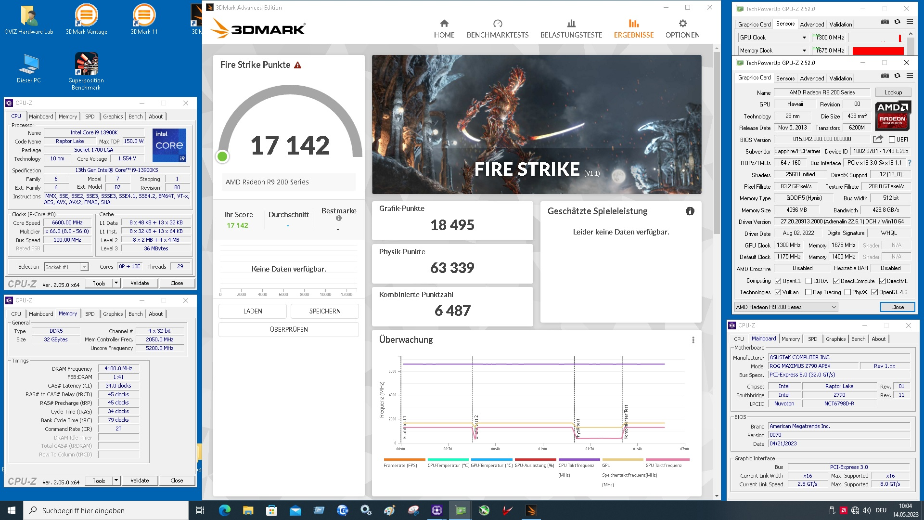
Task: Toggle the OpenCL checkbox in GPU-Z
Action: click(778, 281)
